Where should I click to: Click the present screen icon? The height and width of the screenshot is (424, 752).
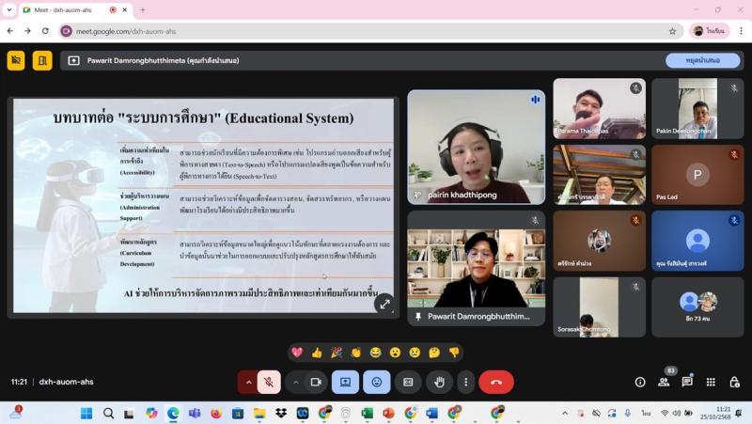pyautogui.click(x=345, y=382)
